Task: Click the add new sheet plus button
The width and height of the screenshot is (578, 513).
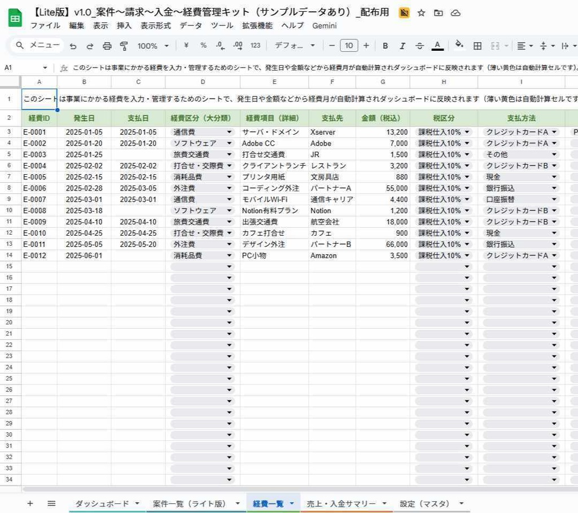Action: tap(30, 503)
